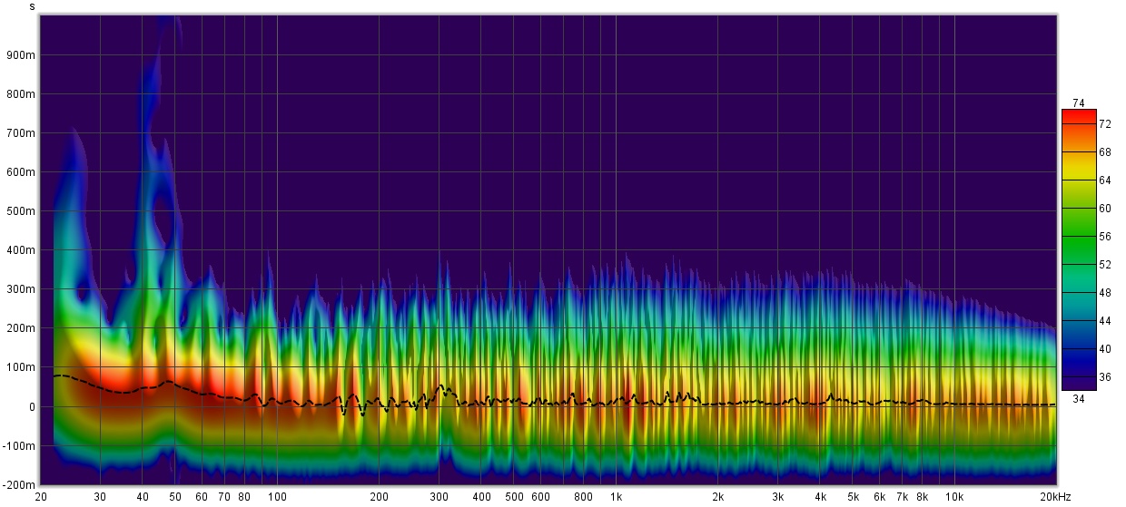Click the 30 label on frequency axis
Viewport: 1126px width, 507px height.
click(x=100, y=497)
